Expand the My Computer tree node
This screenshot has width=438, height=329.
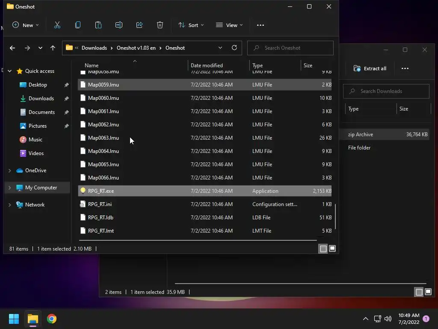pos(10,188)
